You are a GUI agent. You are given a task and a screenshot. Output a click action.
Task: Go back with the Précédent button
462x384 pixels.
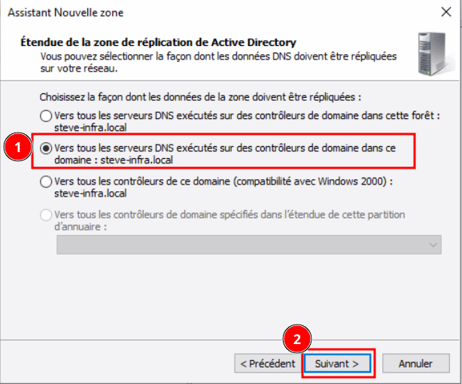point(267,363)
